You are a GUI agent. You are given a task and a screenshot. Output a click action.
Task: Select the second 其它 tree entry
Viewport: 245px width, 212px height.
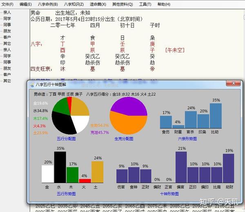click(7, 81)
